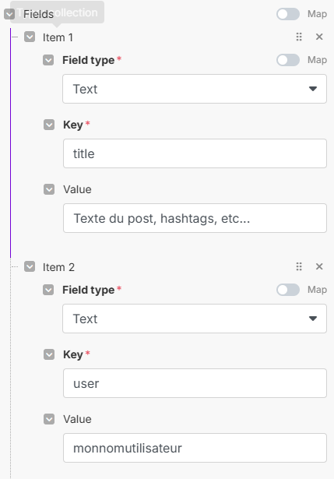This screenshot has height=479, width=334.
Task: Toggle the Map switch for Fields
Action: pyautogui.click(x=288, y=14)
